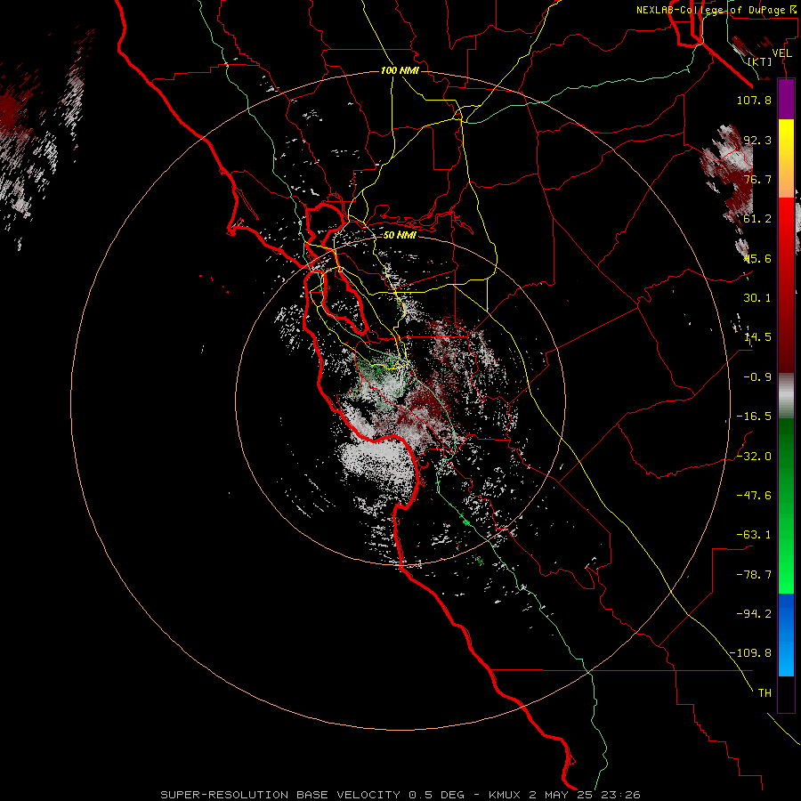
Task: Select the 45.6 scale value
Action: pyautogui.click(x=757, y=258)
